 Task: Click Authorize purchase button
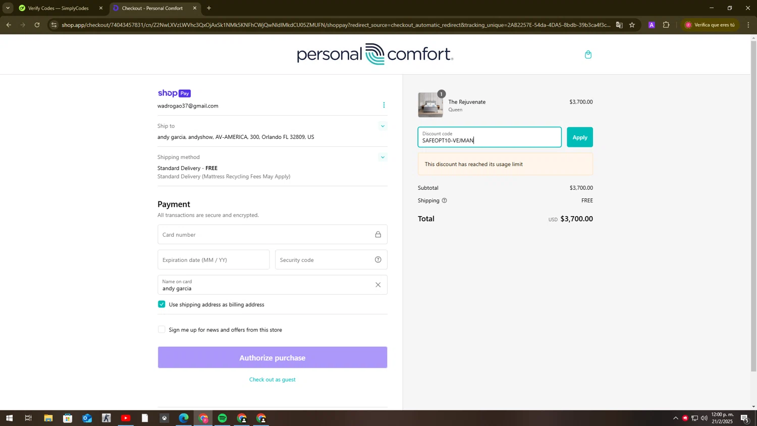pos(273,358)
